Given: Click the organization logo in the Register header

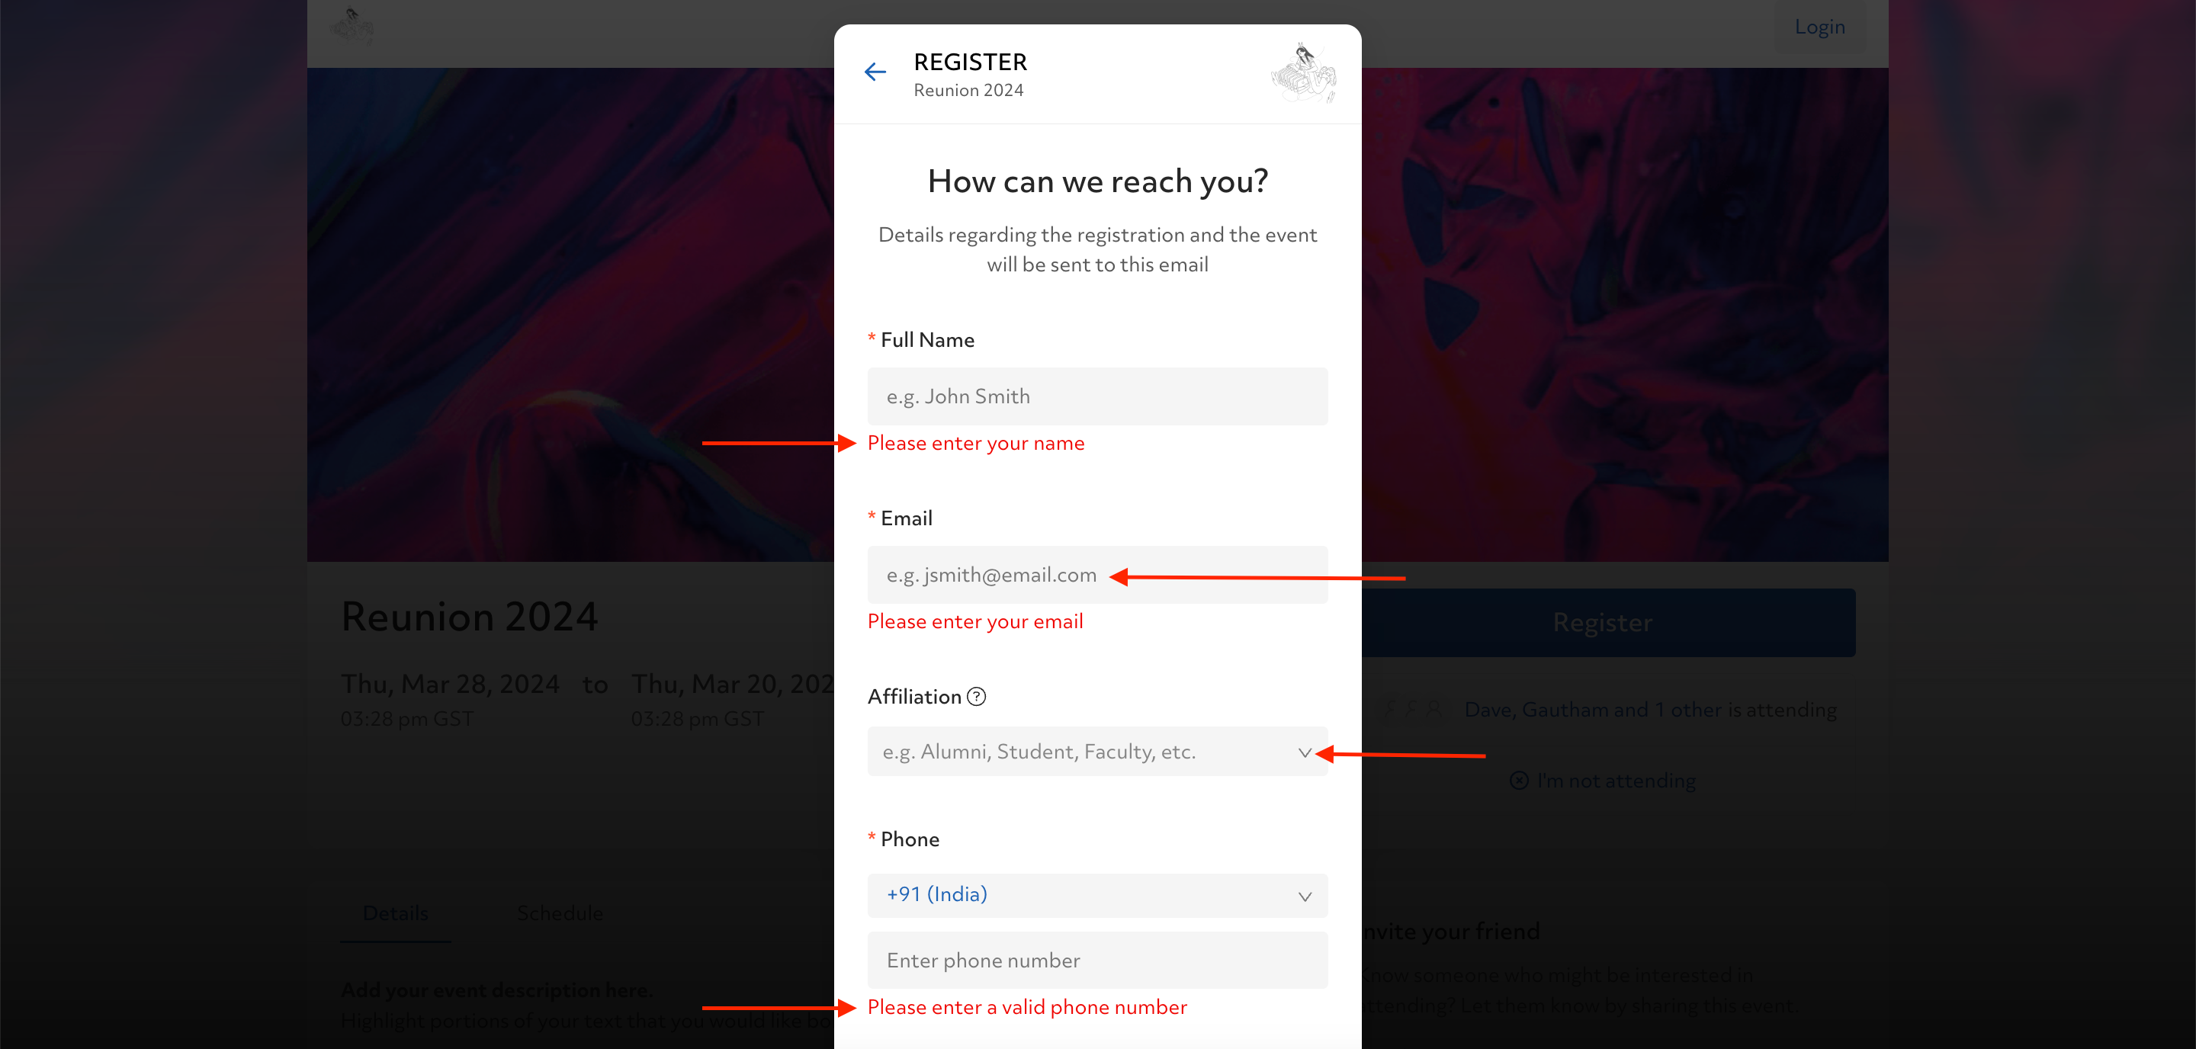Looking at the screenshot, I should tap(1303, 73).
